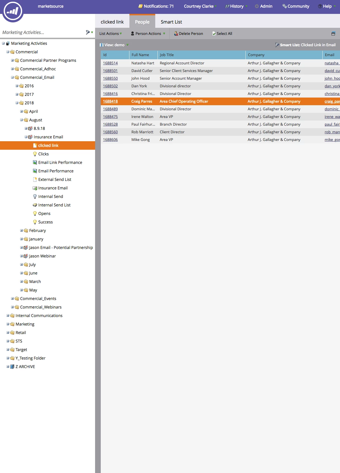Screen dimensions: 340x473
Task: Click the Help question mark icon
Action: pyautogui.click(x=320, y=6)
